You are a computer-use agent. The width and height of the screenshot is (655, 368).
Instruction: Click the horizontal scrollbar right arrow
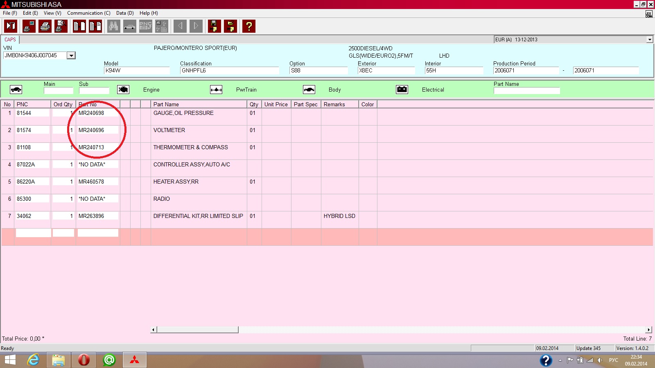pyautogui.click(x=649, y=330)
